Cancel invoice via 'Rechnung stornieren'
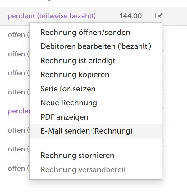 coord(77,155)
